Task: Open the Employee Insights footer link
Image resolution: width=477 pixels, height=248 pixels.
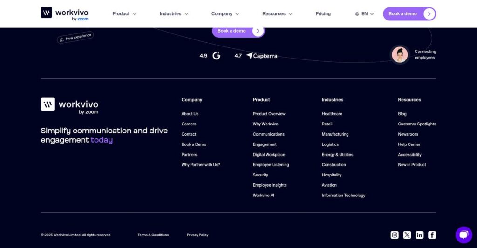Action: click(270, 185)
